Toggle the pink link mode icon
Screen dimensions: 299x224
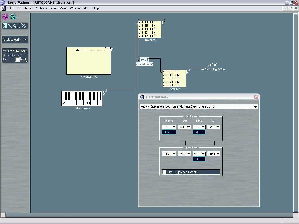[x=5, y=17]
